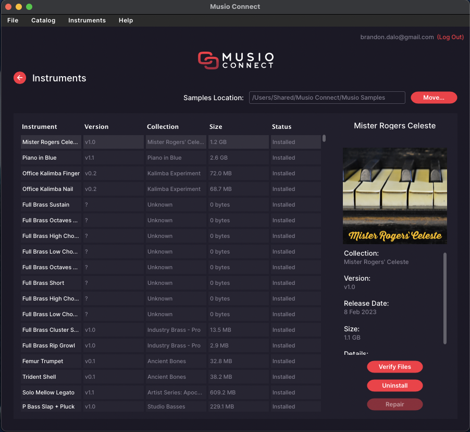Click the 2.9 MB size cell
The height and width of the screenshot is (432, 470).
point(238,345)
